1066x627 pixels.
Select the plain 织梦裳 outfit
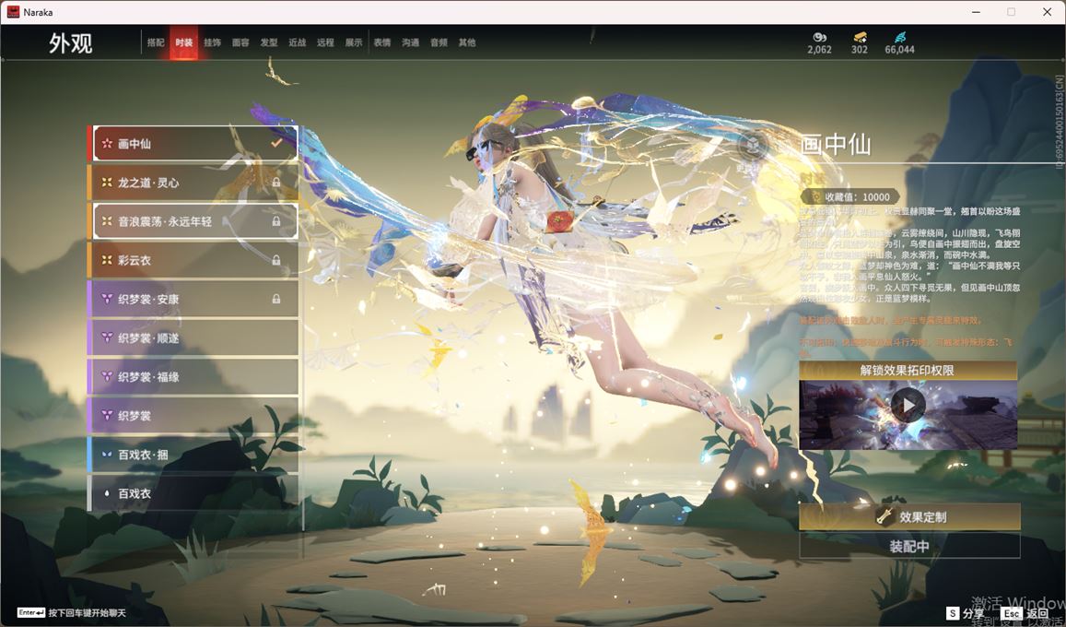tap(193, 416)
